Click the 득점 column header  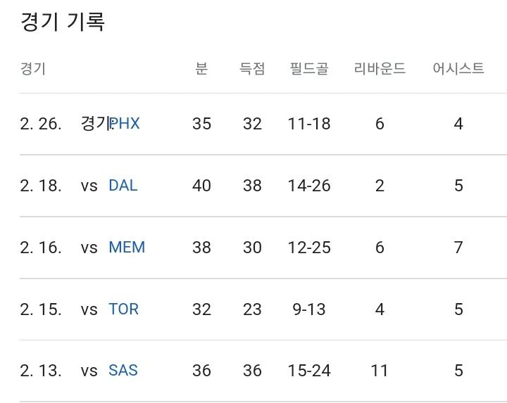tap(252, 69)
